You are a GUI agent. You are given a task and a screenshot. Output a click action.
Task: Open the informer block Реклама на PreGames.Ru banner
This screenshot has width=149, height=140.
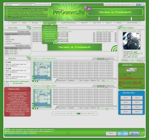point(74,47)
